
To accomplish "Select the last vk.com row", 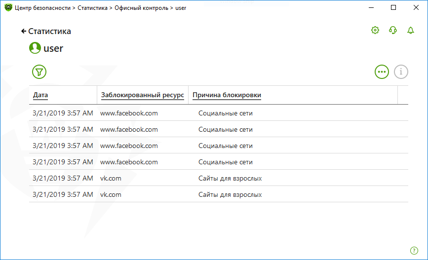I will [219, 194].
